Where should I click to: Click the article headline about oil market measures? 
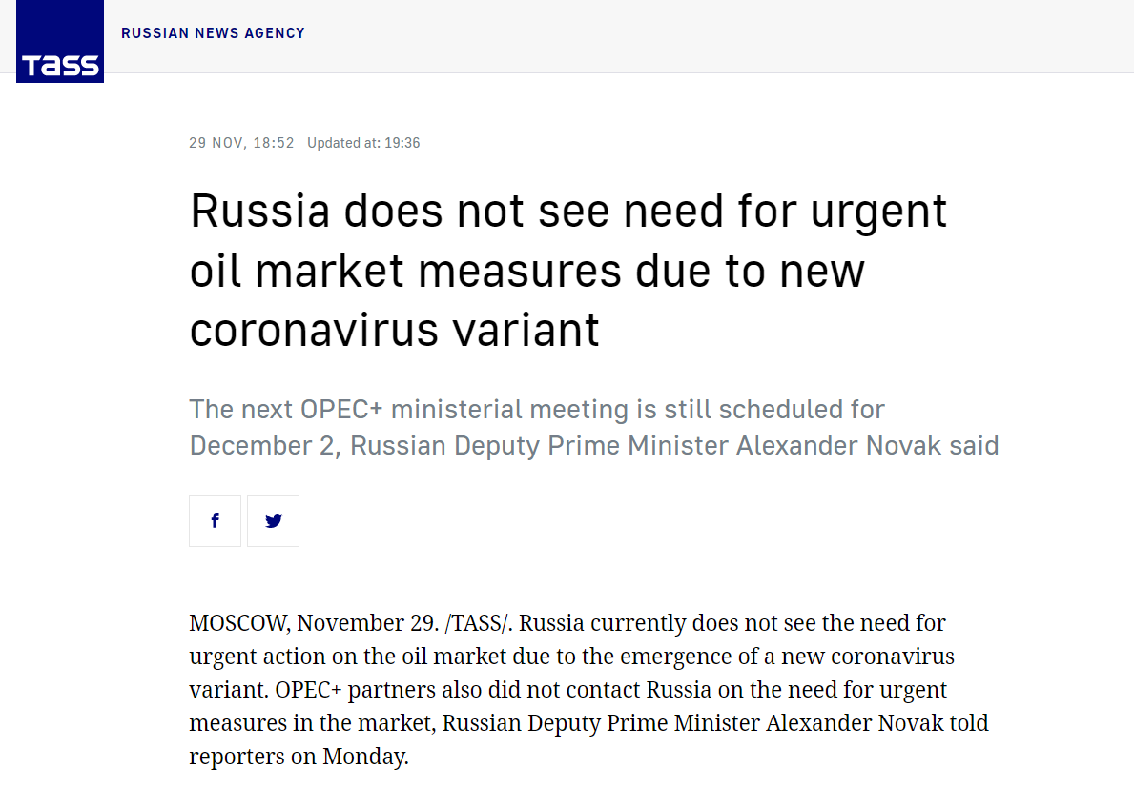567,271
